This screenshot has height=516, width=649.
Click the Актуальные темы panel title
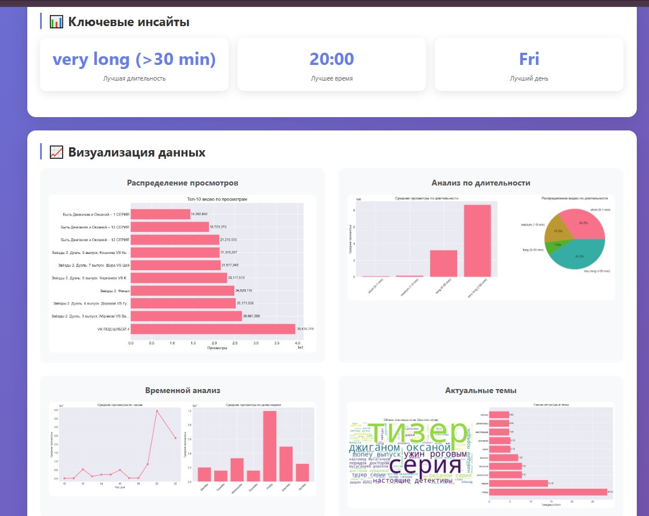tap(481, 390)
